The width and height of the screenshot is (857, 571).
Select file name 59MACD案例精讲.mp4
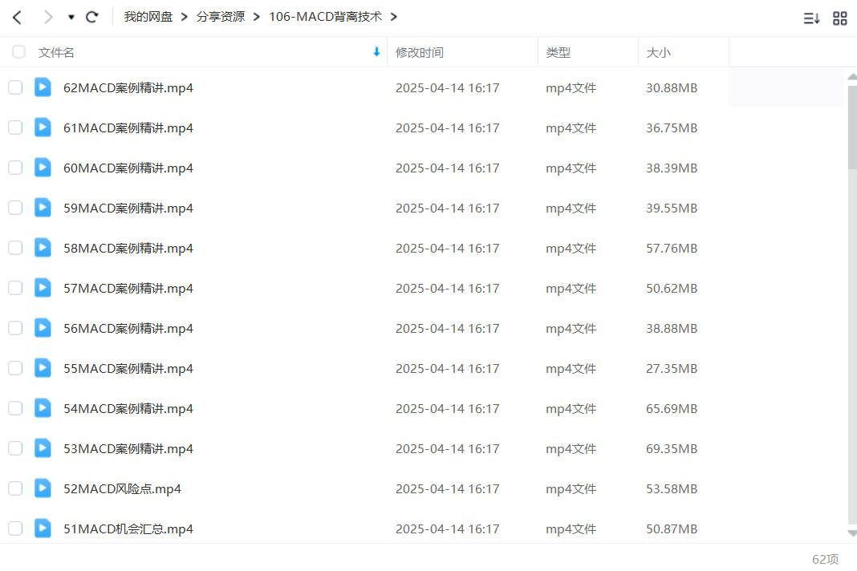pyautogui.click(x=128, y=209)
